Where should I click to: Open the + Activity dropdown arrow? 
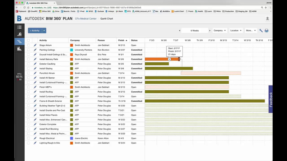(44, 30)
